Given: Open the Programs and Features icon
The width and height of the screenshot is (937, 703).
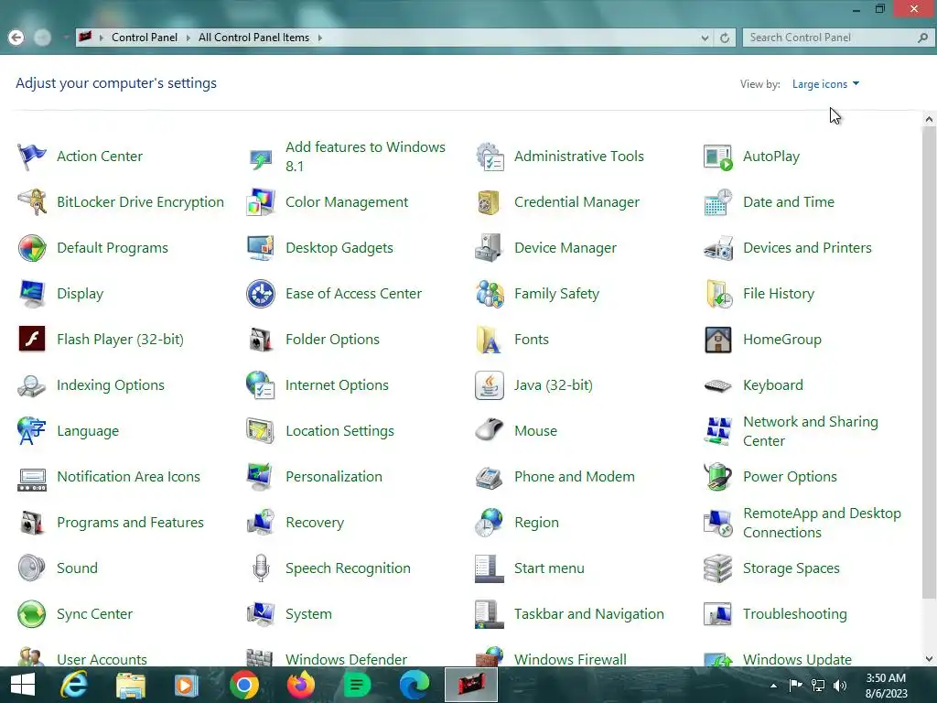Looking at the screenshot, I should coord(32,523).
